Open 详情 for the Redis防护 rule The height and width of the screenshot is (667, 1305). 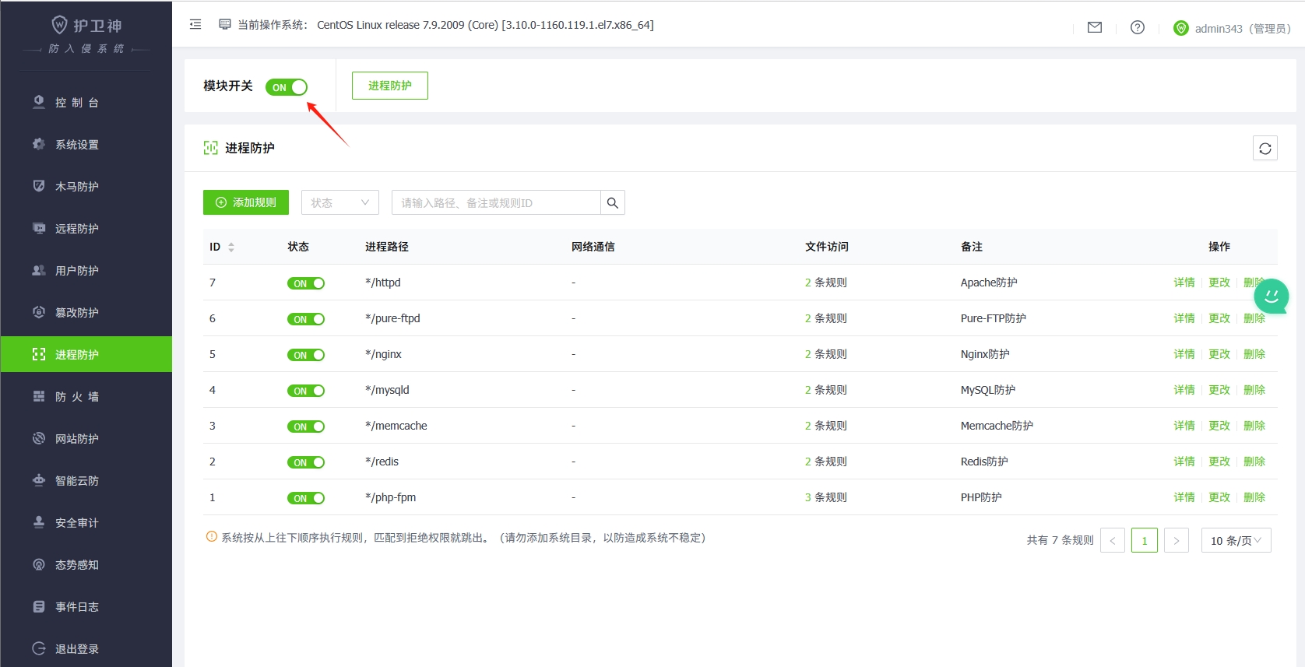1184,462
